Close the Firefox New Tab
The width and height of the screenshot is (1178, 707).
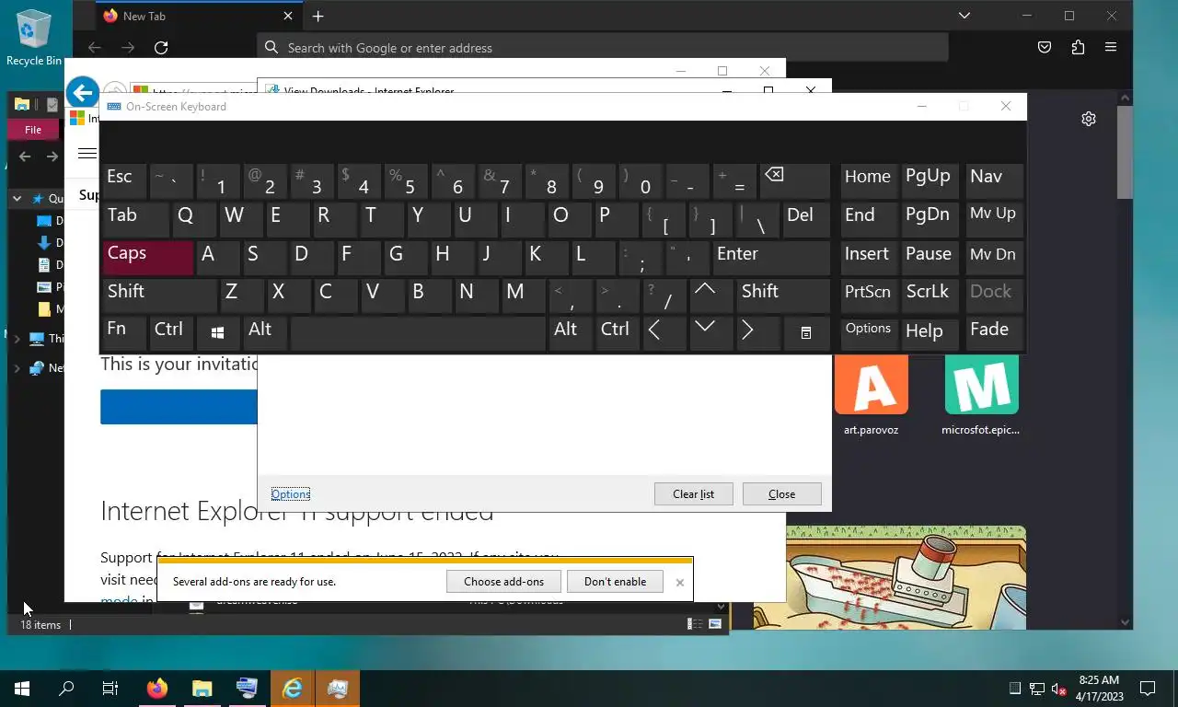288,16
